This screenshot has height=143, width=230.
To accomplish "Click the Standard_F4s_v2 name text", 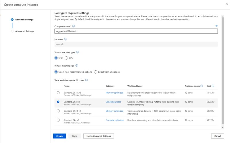I will (x=71, y=120).
